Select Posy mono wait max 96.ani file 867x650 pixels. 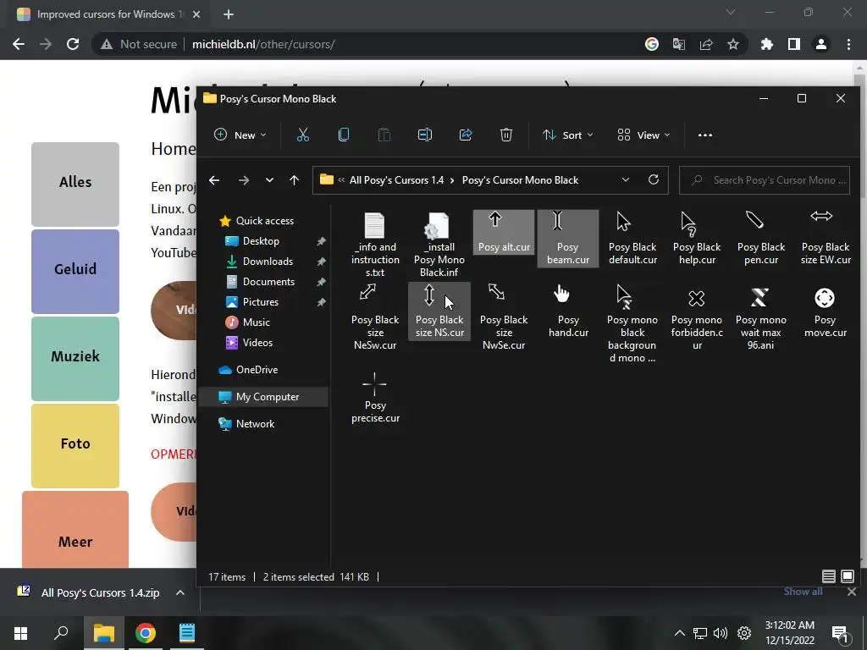point(761,317)
